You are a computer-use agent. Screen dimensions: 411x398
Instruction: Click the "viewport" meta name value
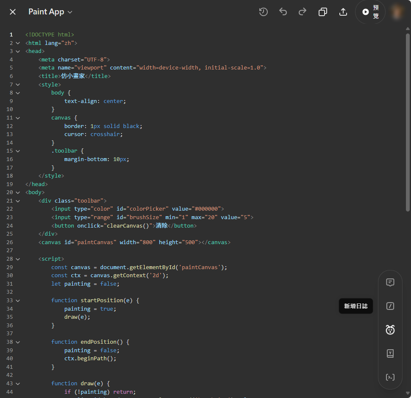[90, 68]
